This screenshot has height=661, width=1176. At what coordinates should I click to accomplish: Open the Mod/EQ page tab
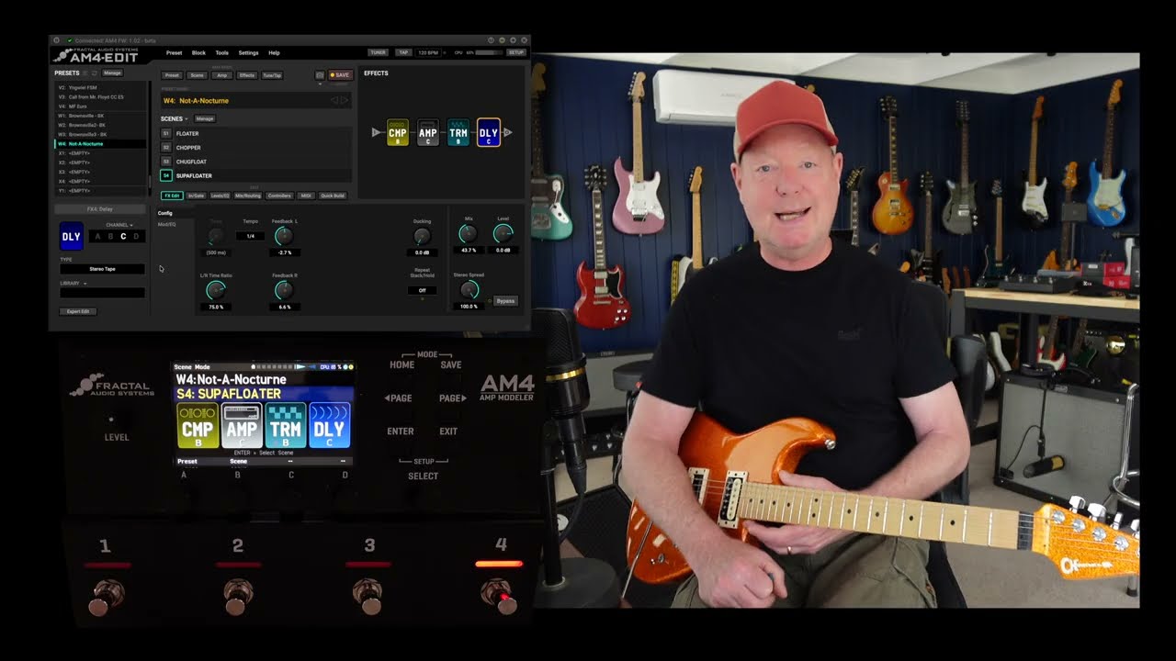pos(167,224)
